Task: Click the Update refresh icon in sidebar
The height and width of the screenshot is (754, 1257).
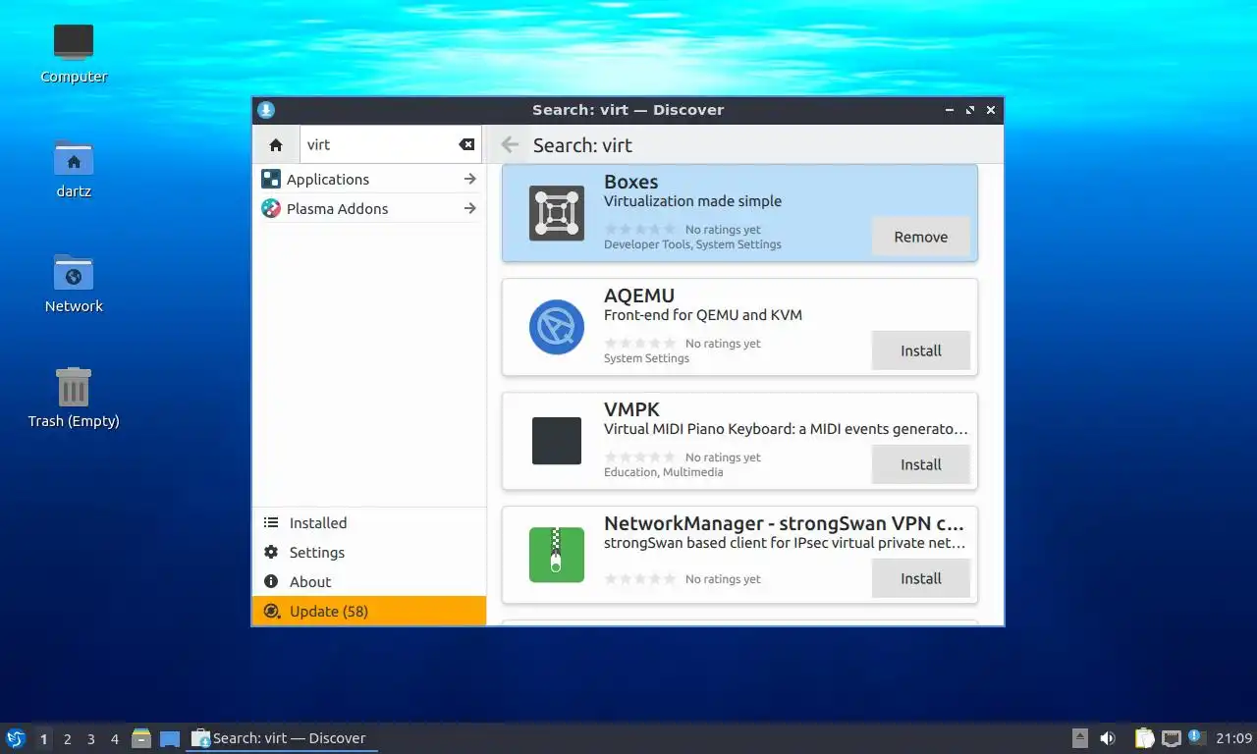Action: (271, 612)
